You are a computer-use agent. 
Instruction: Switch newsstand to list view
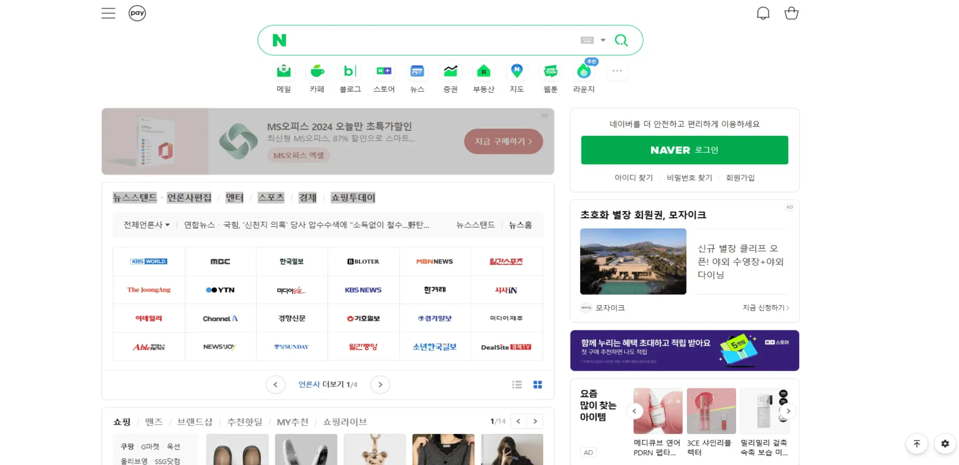517,385
